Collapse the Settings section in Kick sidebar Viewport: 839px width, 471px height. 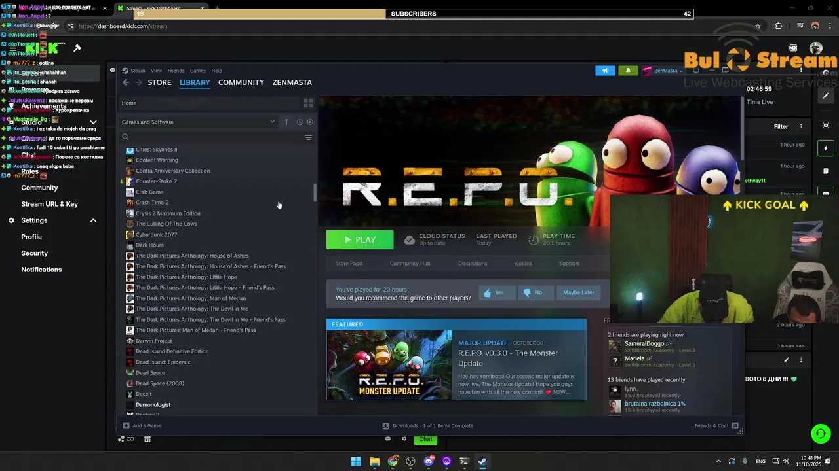pyautogui.click(x=93, y=220)
